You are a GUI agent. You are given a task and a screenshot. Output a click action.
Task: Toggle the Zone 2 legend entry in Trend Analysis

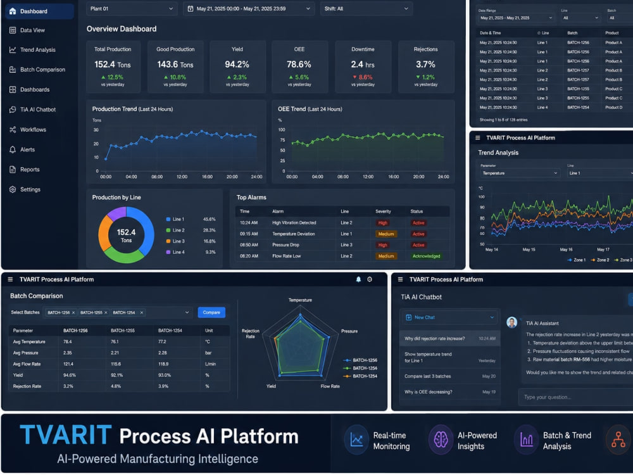pos(600,260)
